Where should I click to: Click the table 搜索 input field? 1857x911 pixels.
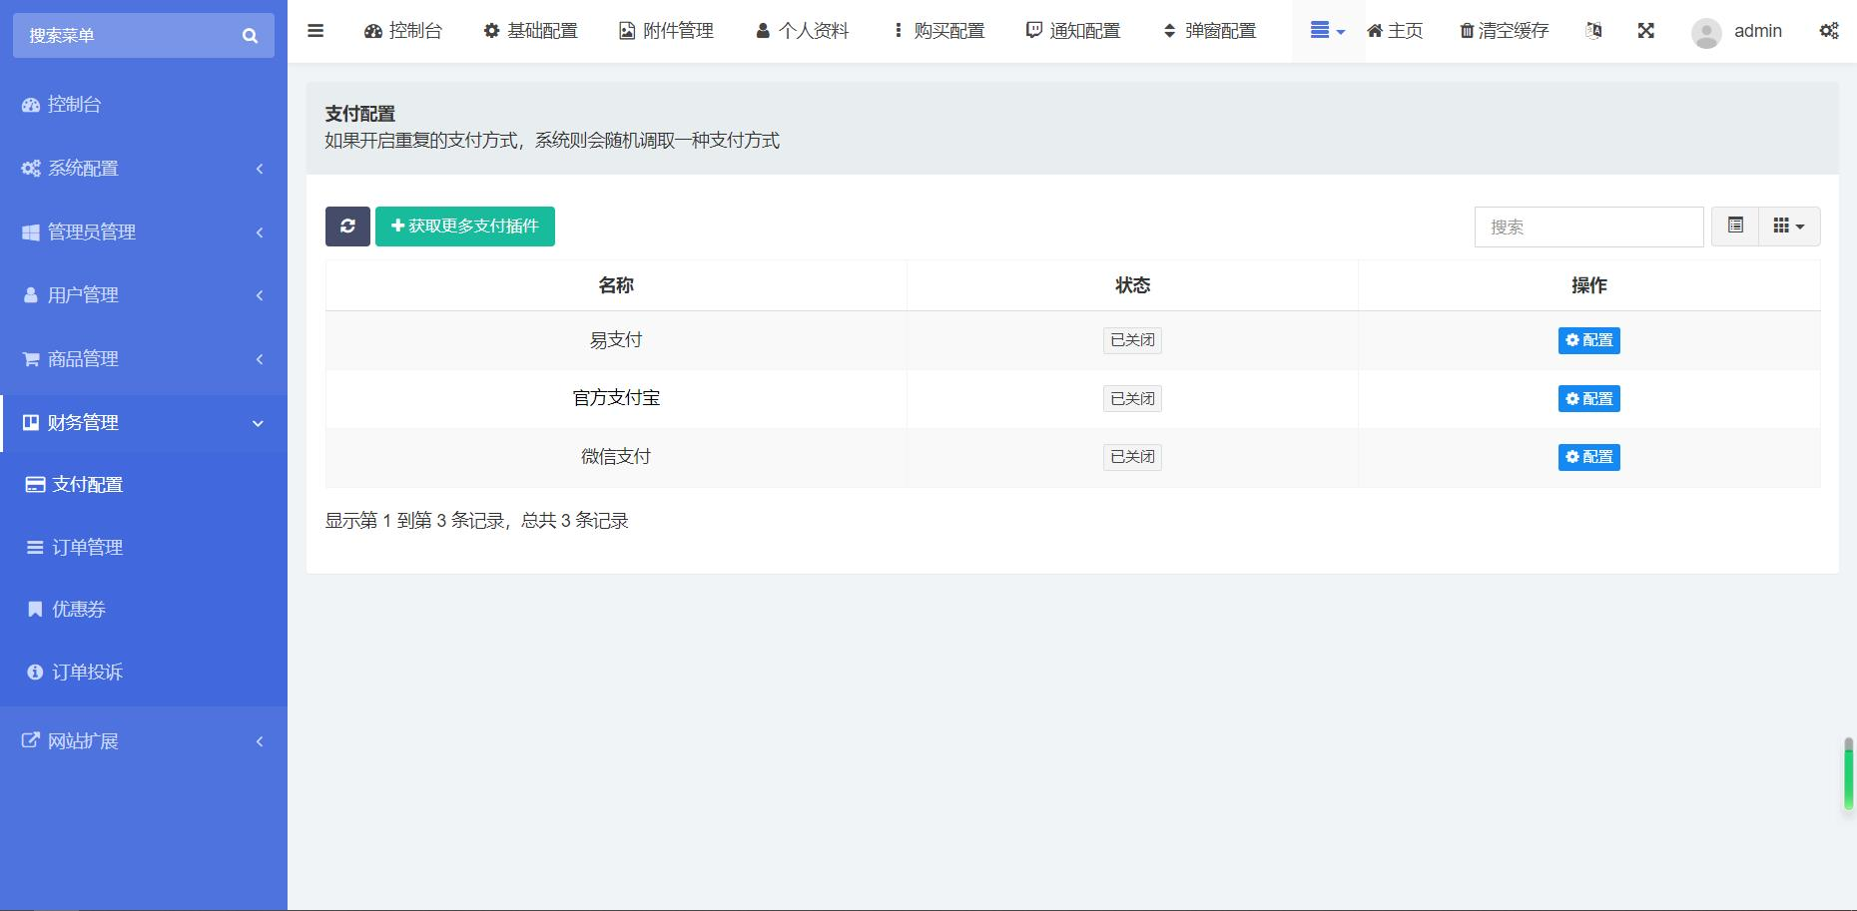coord(1588,228)
